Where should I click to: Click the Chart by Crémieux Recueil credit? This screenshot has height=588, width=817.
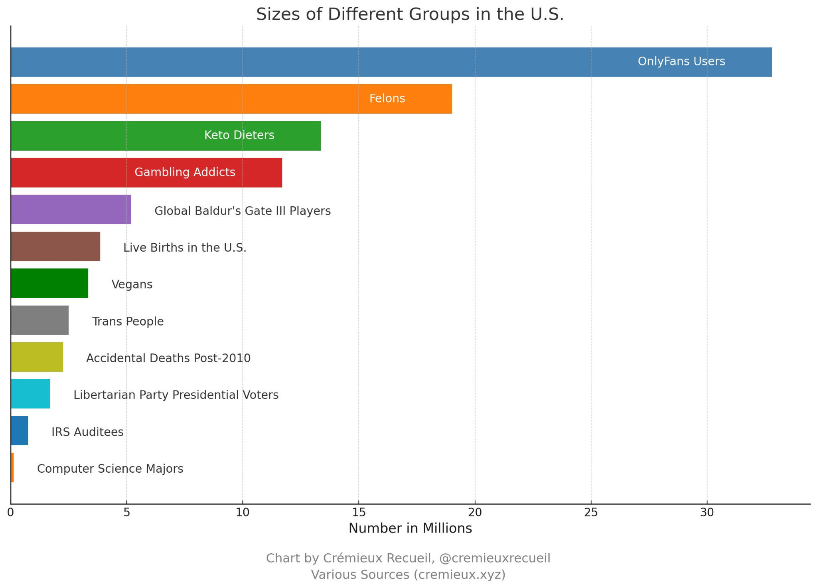408,558
